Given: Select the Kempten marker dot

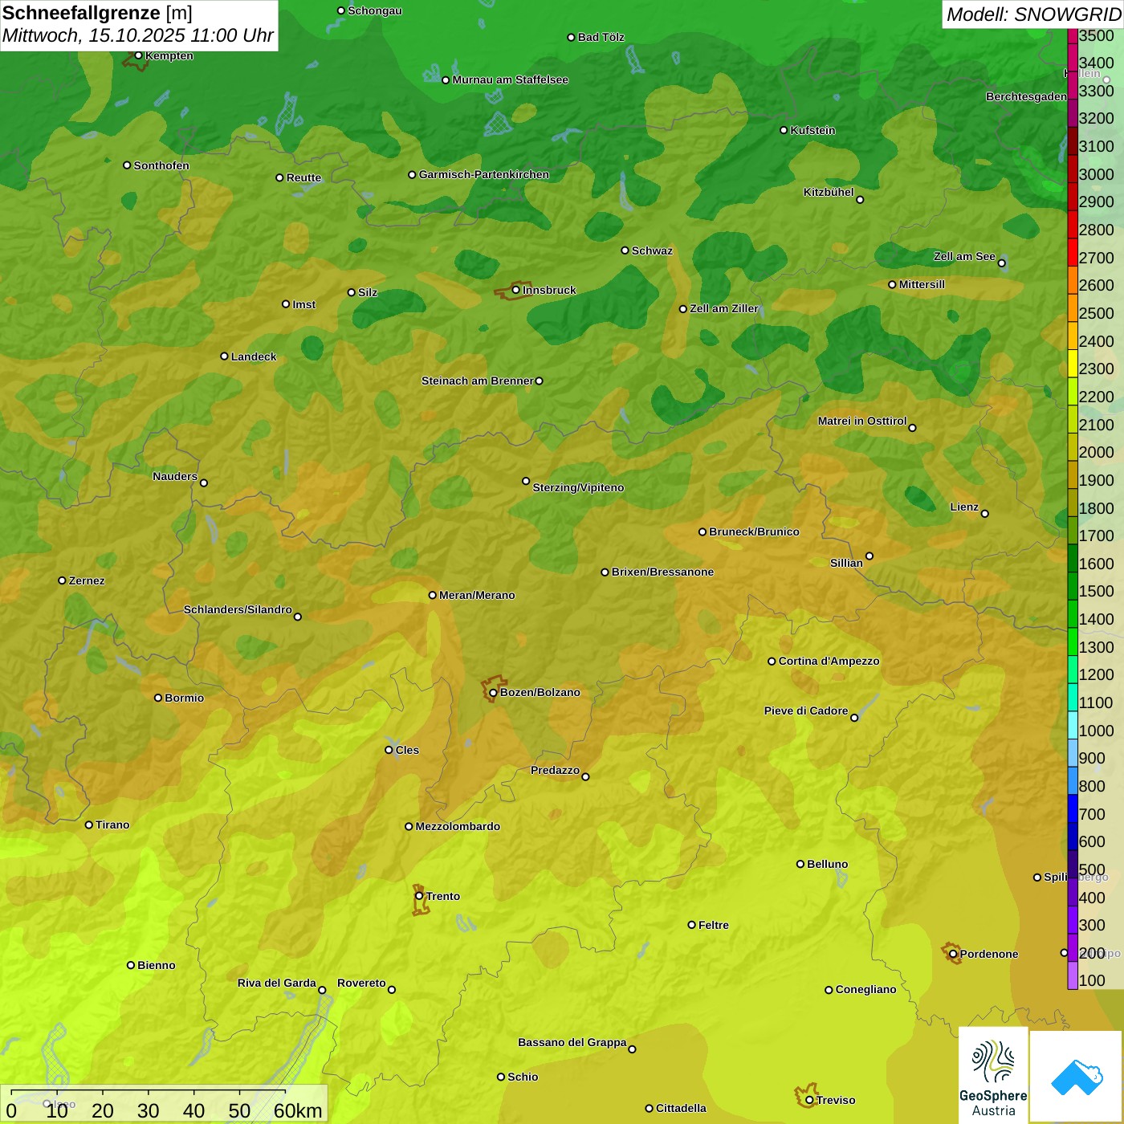Looking at the screenshot, I should point(138,55).
